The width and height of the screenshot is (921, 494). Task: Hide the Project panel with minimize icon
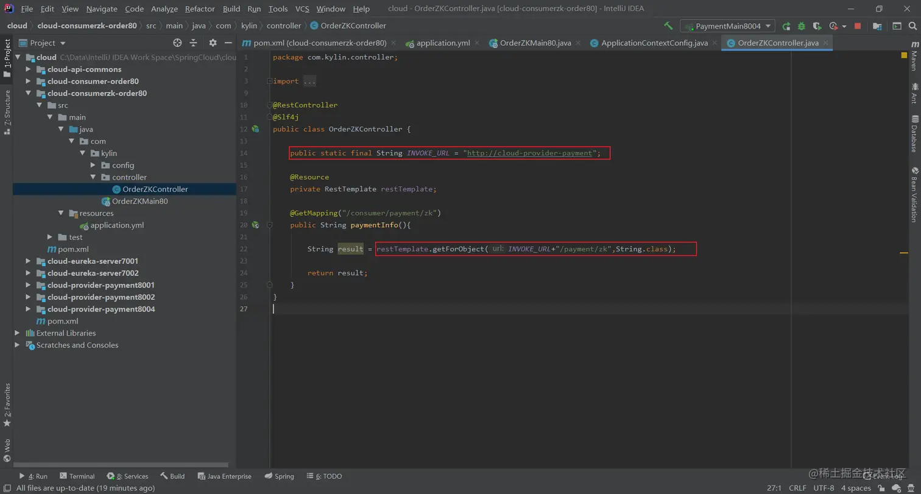(228, 43)
